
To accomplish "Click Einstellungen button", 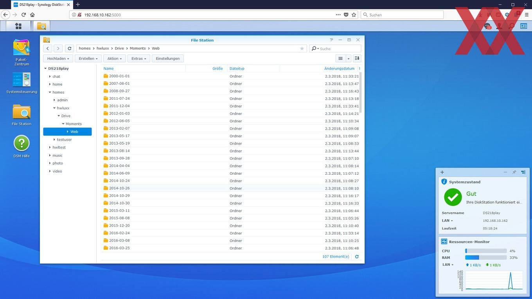I will [168, 59].
